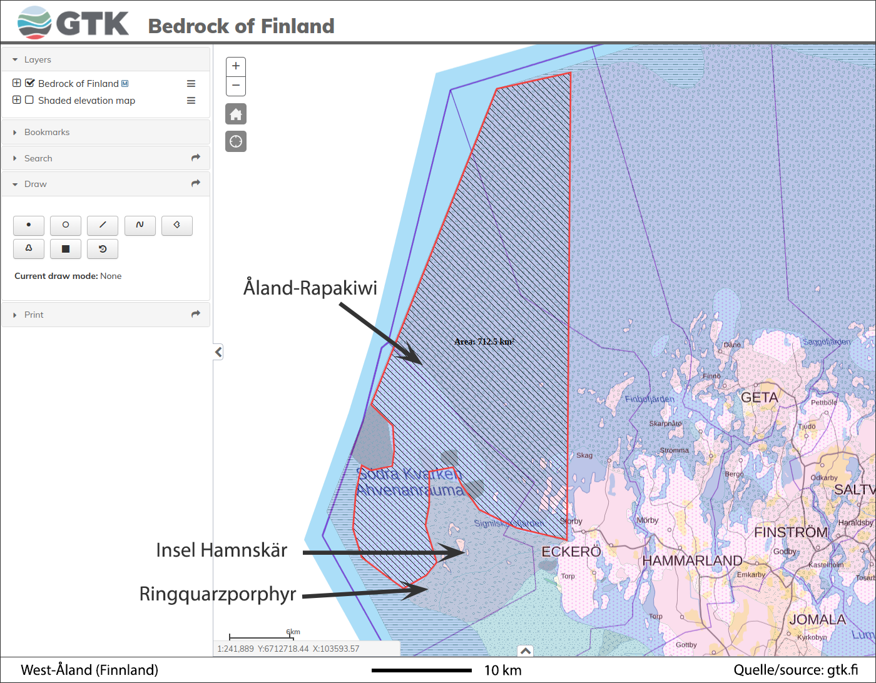Click the filled square stop drawing button

coord(66,249)
